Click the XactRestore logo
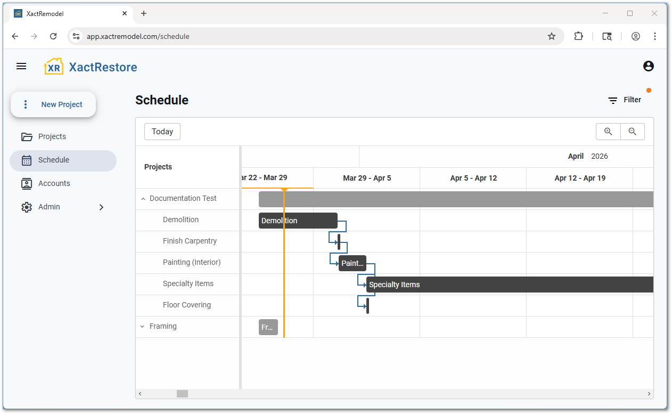This screenshot has height=414, width=672. [x=89, y=66]
